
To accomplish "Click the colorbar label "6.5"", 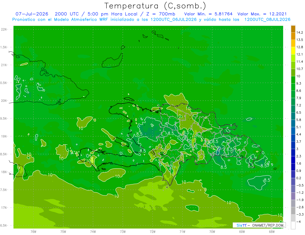I will pyautogui.click(x=299, y=113).
